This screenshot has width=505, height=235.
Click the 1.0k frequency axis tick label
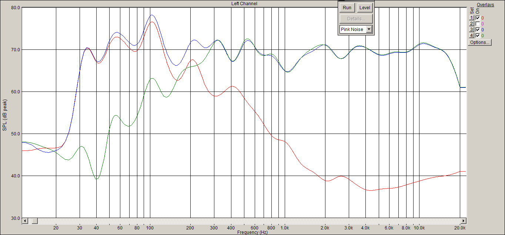coord(285,228)
